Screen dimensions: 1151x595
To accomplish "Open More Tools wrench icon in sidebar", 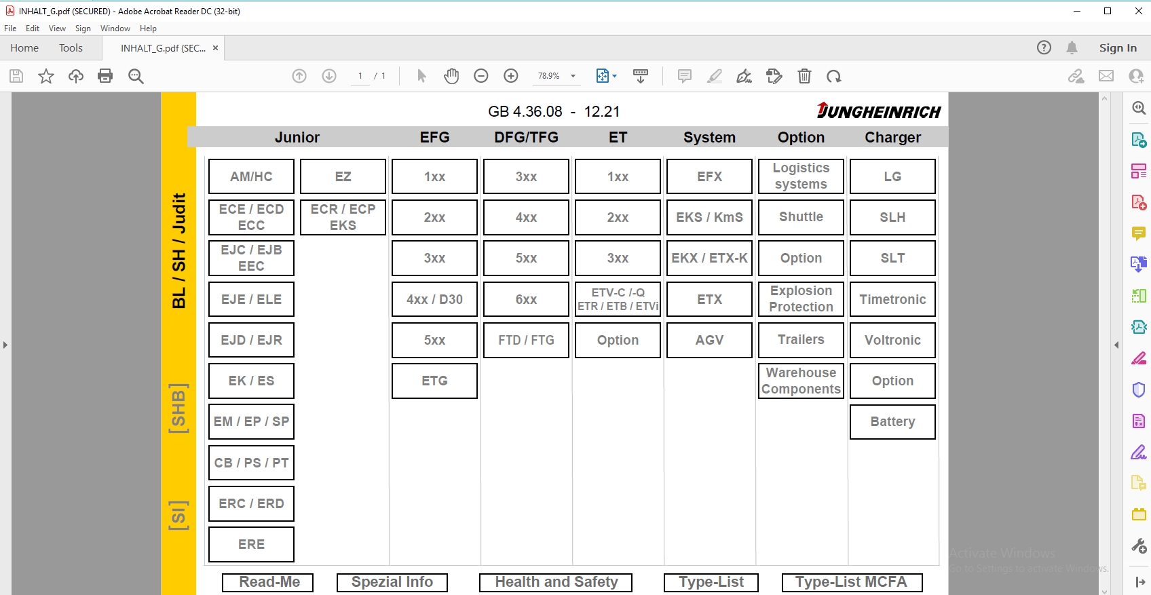I will 1139,545.
